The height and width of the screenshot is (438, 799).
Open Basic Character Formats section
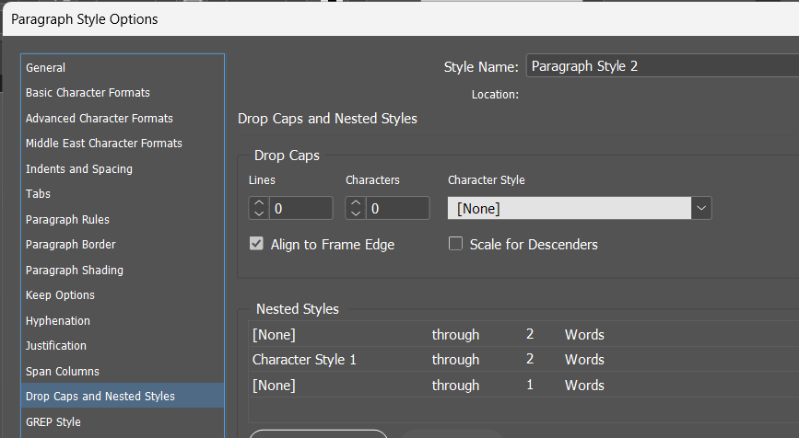point(88,93)
